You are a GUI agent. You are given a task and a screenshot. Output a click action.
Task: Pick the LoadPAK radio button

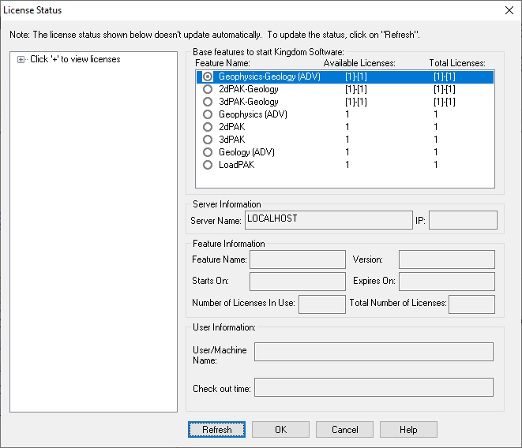click(208, 165)
